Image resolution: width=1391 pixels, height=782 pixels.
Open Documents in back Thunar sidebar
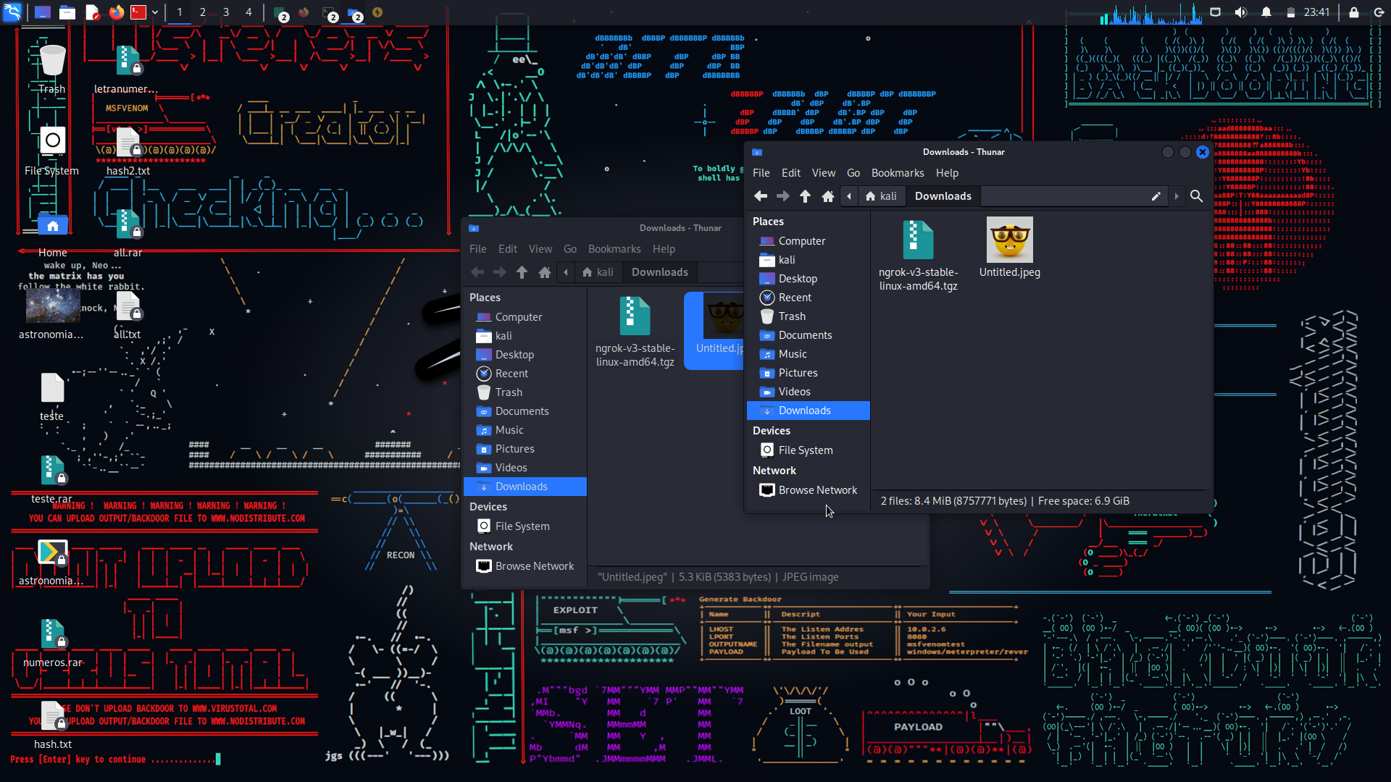point(525,411)
